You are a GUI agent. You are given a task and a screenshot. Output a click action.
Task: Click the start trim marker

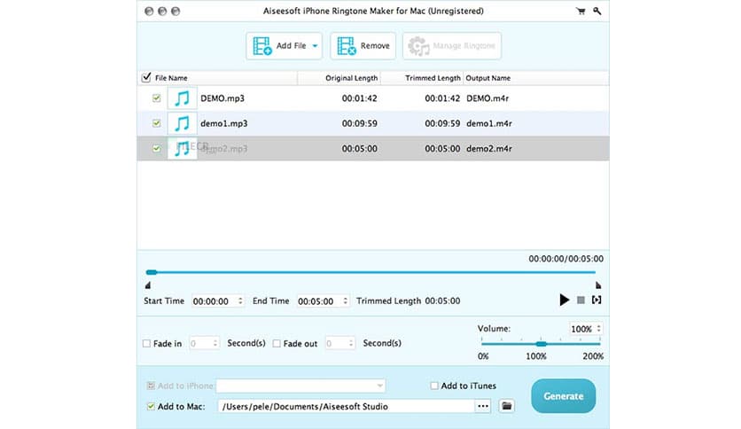[148, 285]
